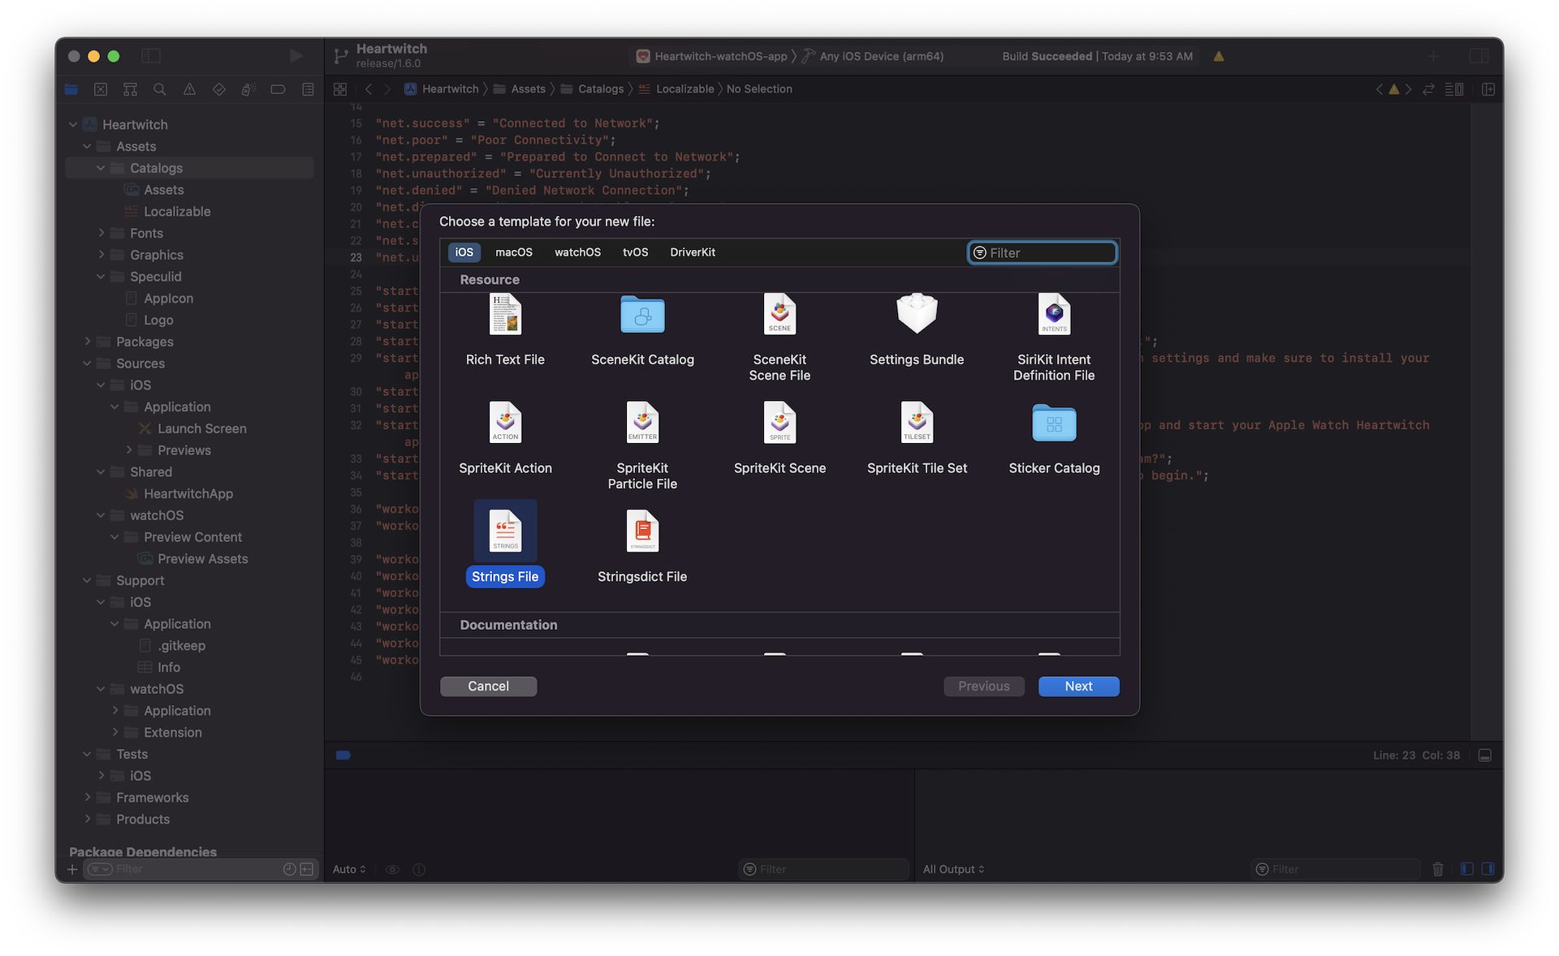Screen dimensions: 1559x956
Task: Click the add file plus button in navigator
Action: coord(72,869)
